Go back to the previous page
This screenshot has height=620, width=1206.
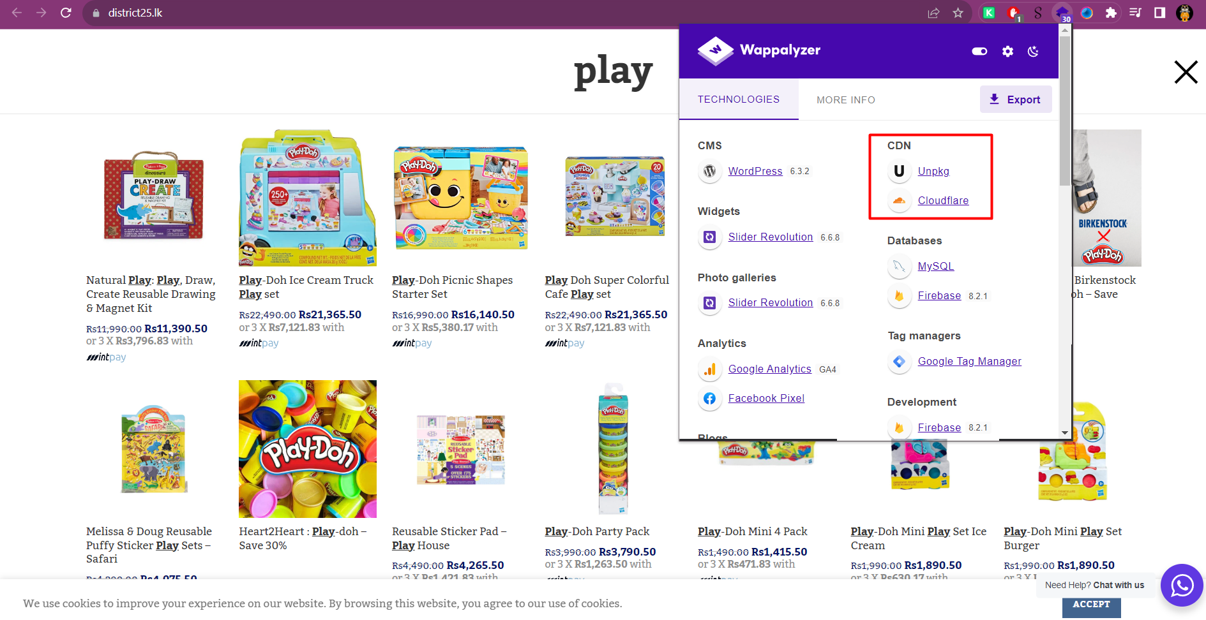coord(17,13)
